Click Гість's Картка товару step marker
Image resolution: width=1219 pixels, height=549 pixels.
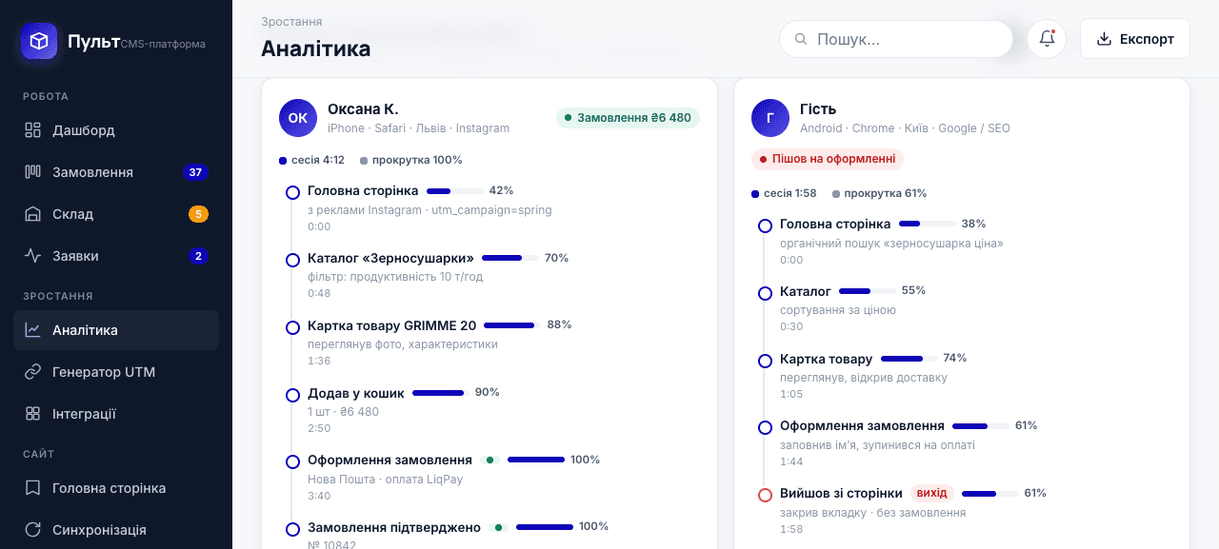coord(765,361)
